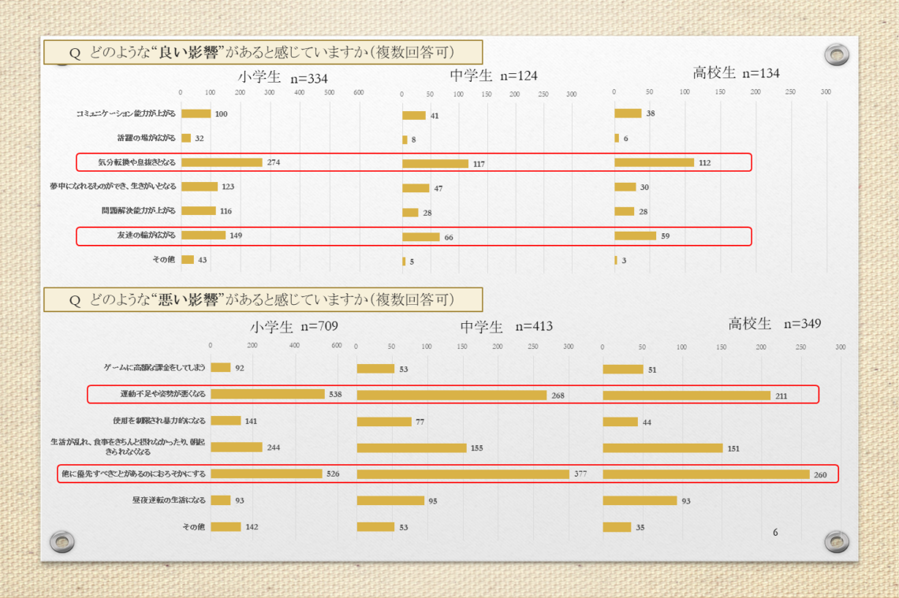The width and height of the screenshot is (899, 598).
Task: Click the bottom-left screw icon
Action: pyautogui.click(x=62, y=541)
